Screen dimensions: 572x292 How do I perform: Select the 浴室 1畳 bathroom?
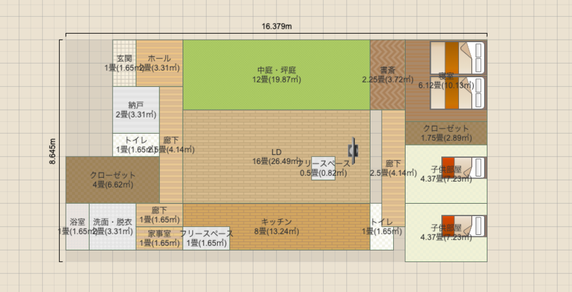[x=77, y=226]
